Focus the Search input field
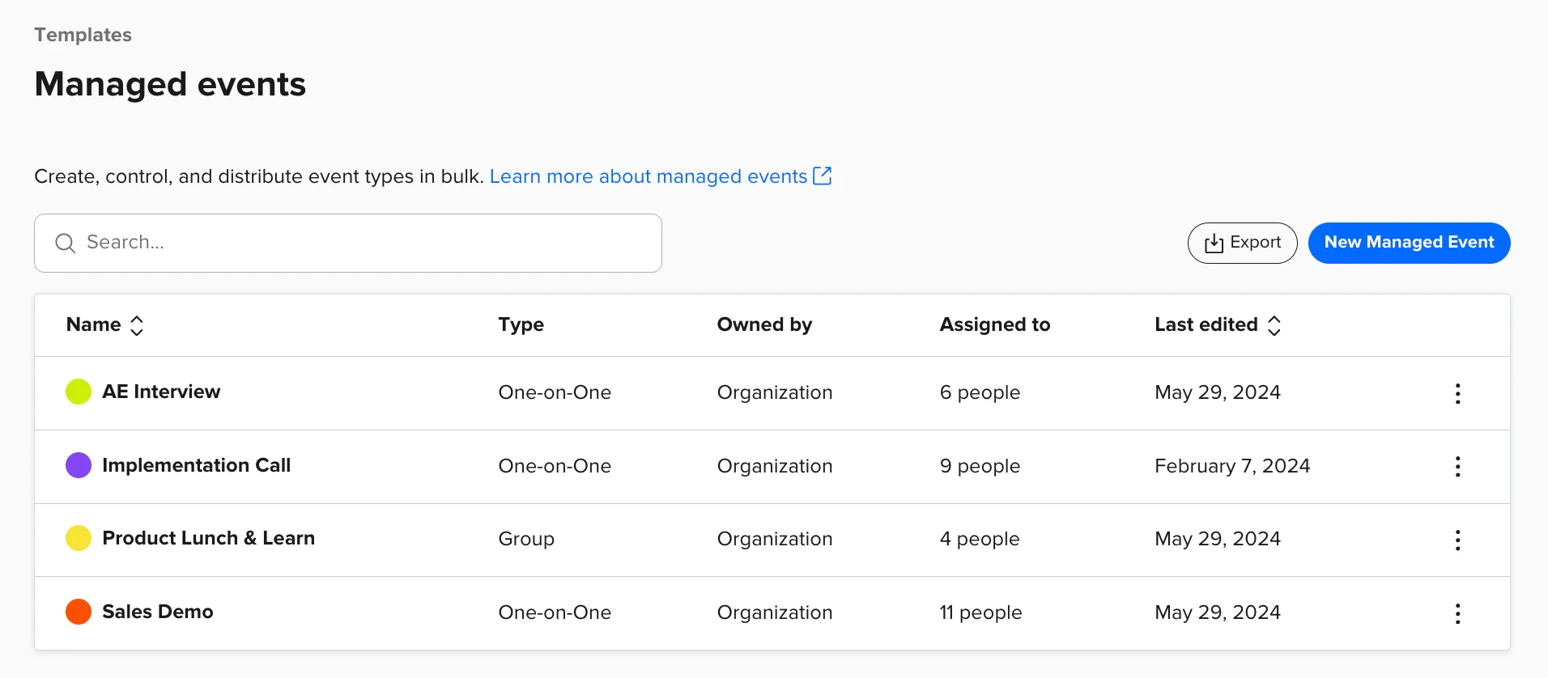 (x=364, y=243)
